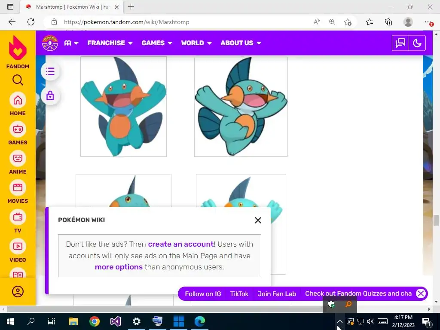Screen dimensions: 440x330
Task: Open the TV section in sidebar
Action: [x=18, y=221]
